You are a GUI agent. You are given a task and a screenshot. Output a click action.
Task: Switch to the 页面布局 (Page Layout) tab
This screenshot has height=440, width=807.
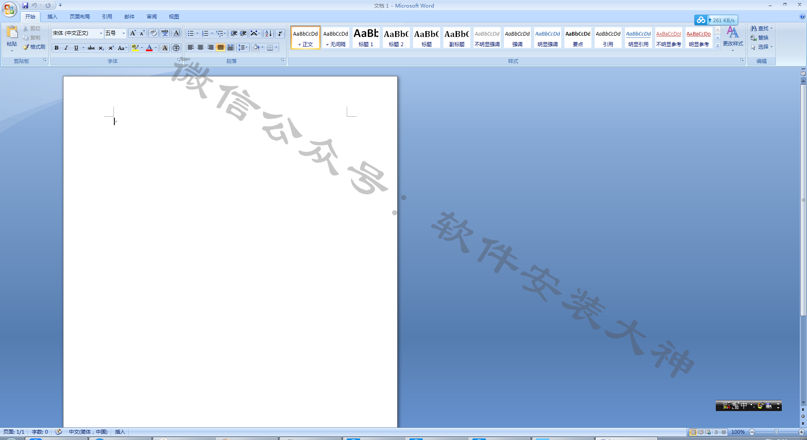(80, 17)
